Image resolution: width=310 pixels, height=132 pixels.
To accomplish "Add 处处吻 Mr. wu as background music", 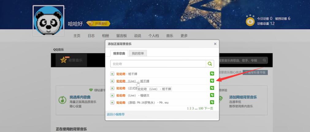I will click(x=212, y=102).
